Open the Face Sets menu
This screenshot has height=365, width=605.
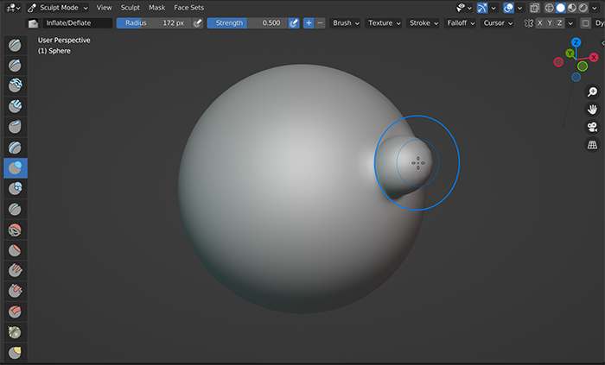point(189,7)
